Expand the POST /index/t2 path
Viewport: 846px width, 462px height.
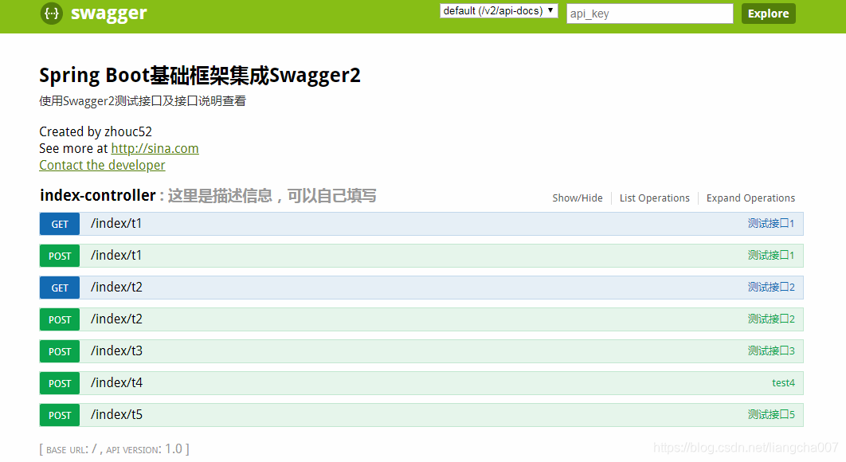tap(116, 319)
